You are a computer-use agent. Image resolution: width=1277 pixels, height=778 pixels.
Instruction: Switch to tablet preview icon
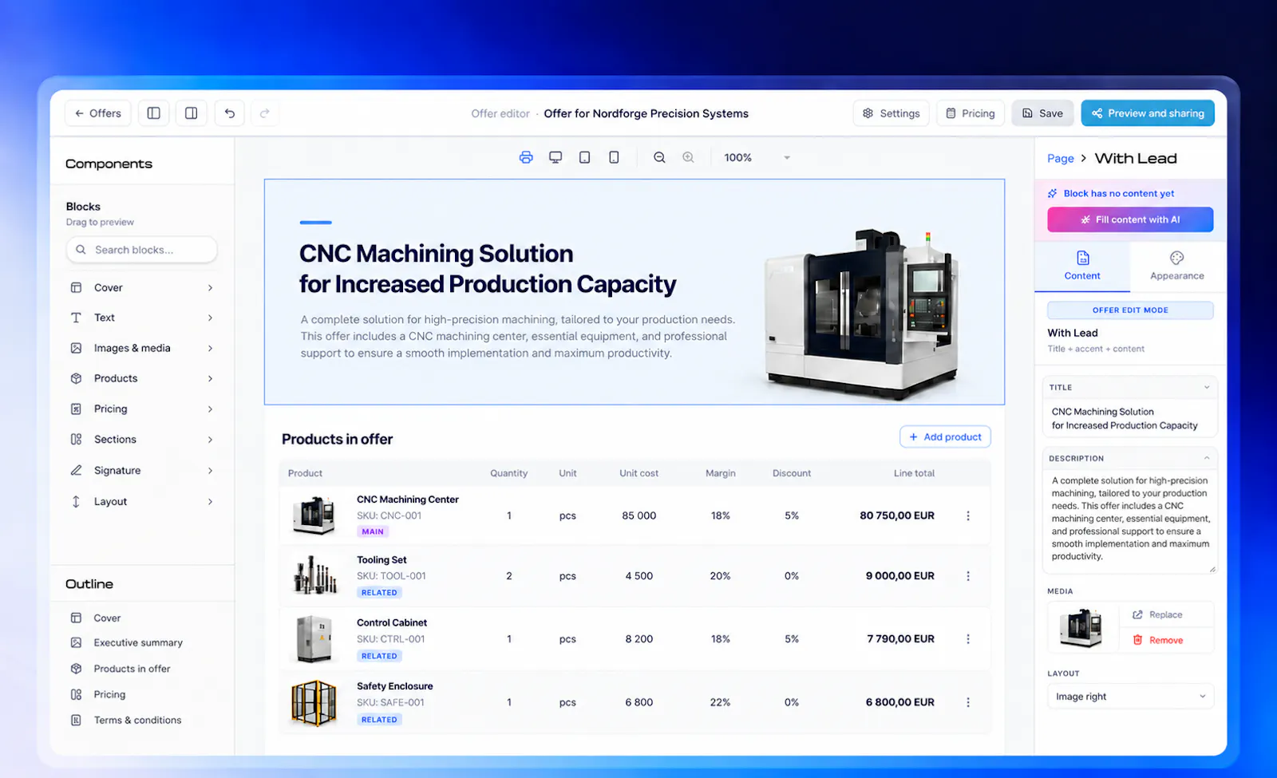(584, 157)
